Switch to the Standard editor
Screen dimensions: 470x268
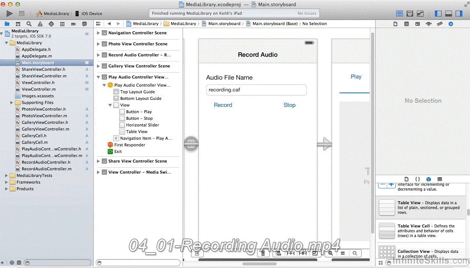pos(400,14)
